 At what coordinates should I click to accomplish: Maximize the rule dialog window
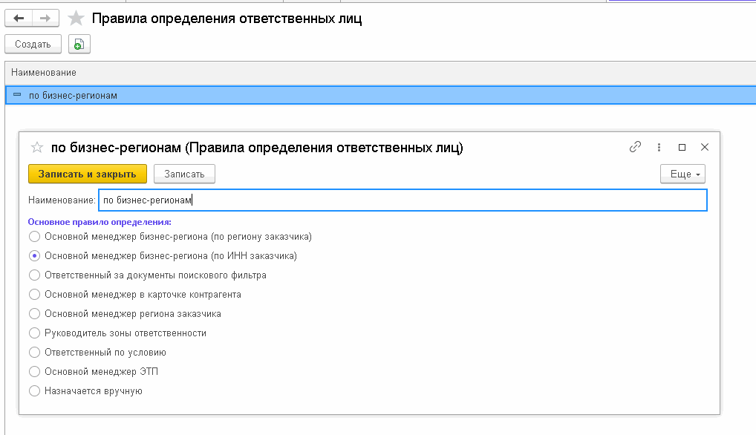coord(682,148)
